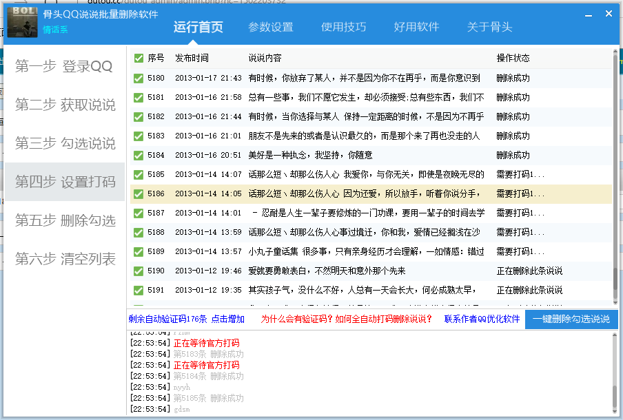623x420 pixels.
Task: Uncheck the checkbox for row 5182
Action: tap(139, 117)
